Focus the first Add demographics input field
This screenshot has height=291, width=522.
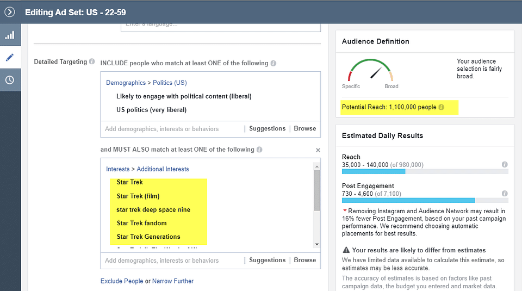(x=173, y=129)
